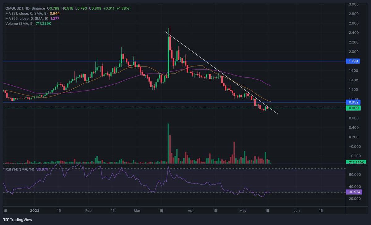
Task: Click the Apr label on the time axis
Action: point(190,210)
